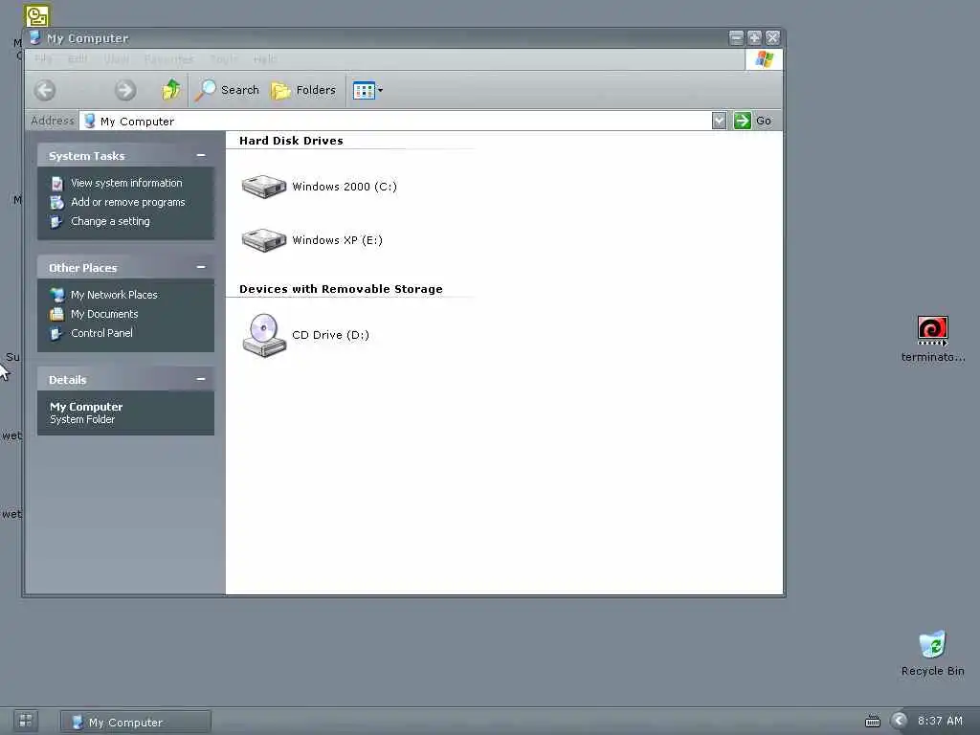Viewport: 980px width, 735px height.
Task: Click the Windows flag logo
Action: [764, 59]
